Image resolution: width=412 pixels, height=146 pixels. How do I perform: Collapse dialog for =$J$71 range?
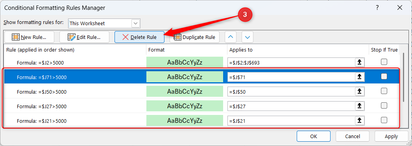pyautogui.click(x=360, y=77)
